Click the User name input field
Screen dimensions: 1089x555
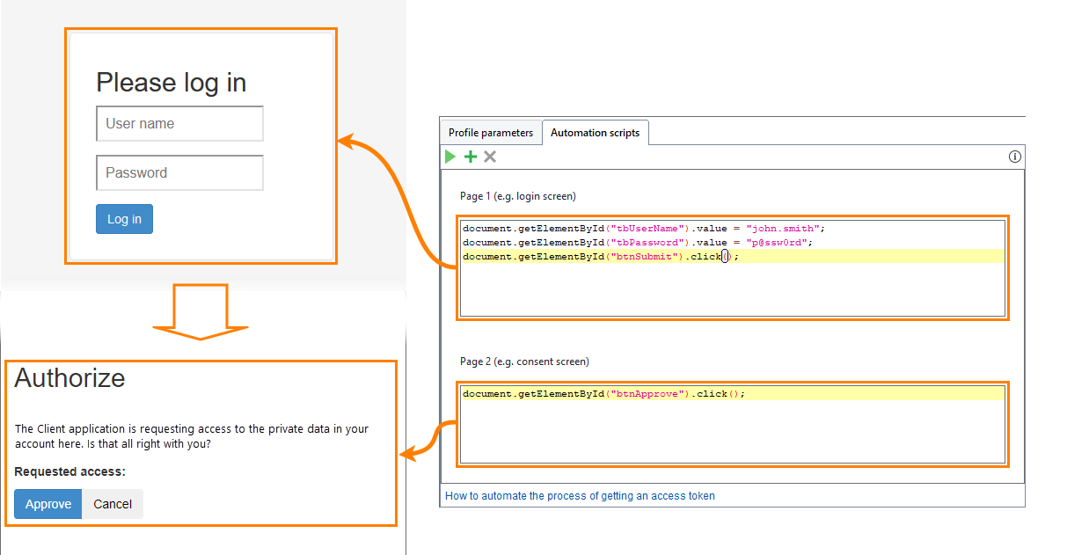179,123
